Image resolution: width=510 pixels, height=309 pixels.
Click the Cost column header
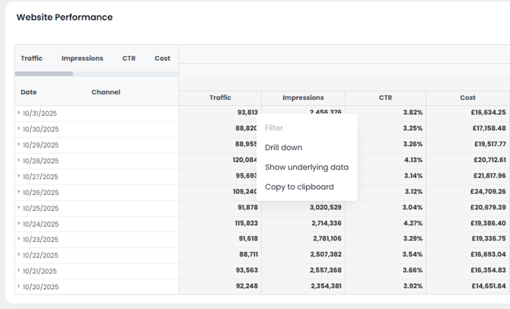[467, 97]
